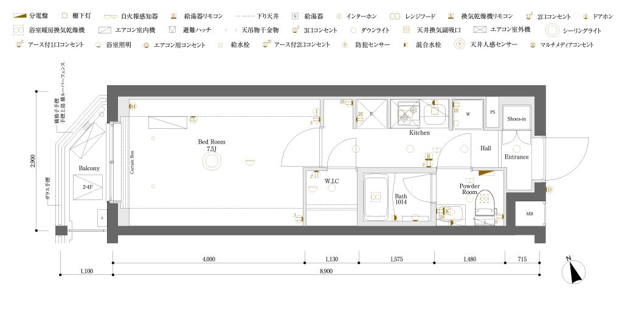
Task: Click the Shoes-in storage label
Action: click(516, 119)
